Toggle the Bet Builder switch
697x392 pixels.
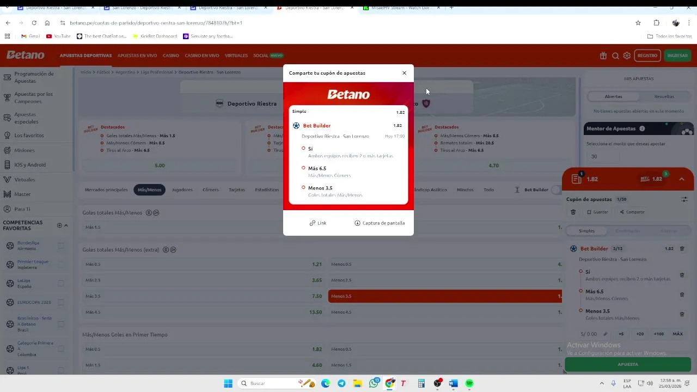pyautogui.click(x=556, y=190)
